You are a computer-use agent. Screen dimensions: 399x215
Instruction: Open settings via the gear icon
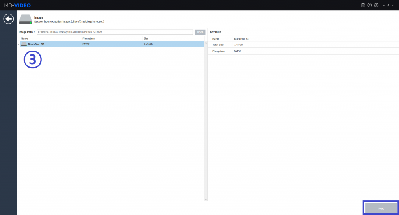(x=376, y=5)
